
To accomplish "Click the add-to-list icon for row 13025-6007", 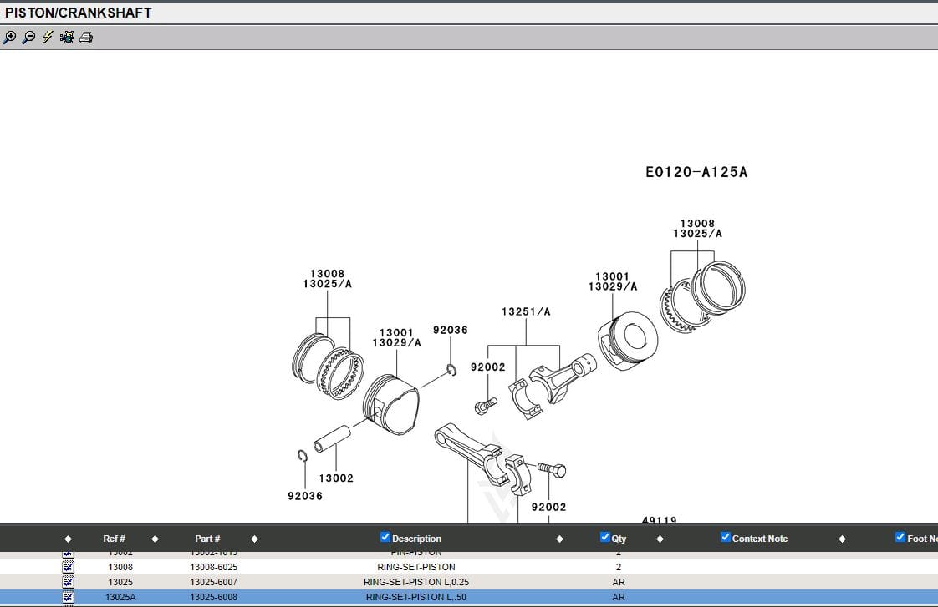I will coord(69,582).
